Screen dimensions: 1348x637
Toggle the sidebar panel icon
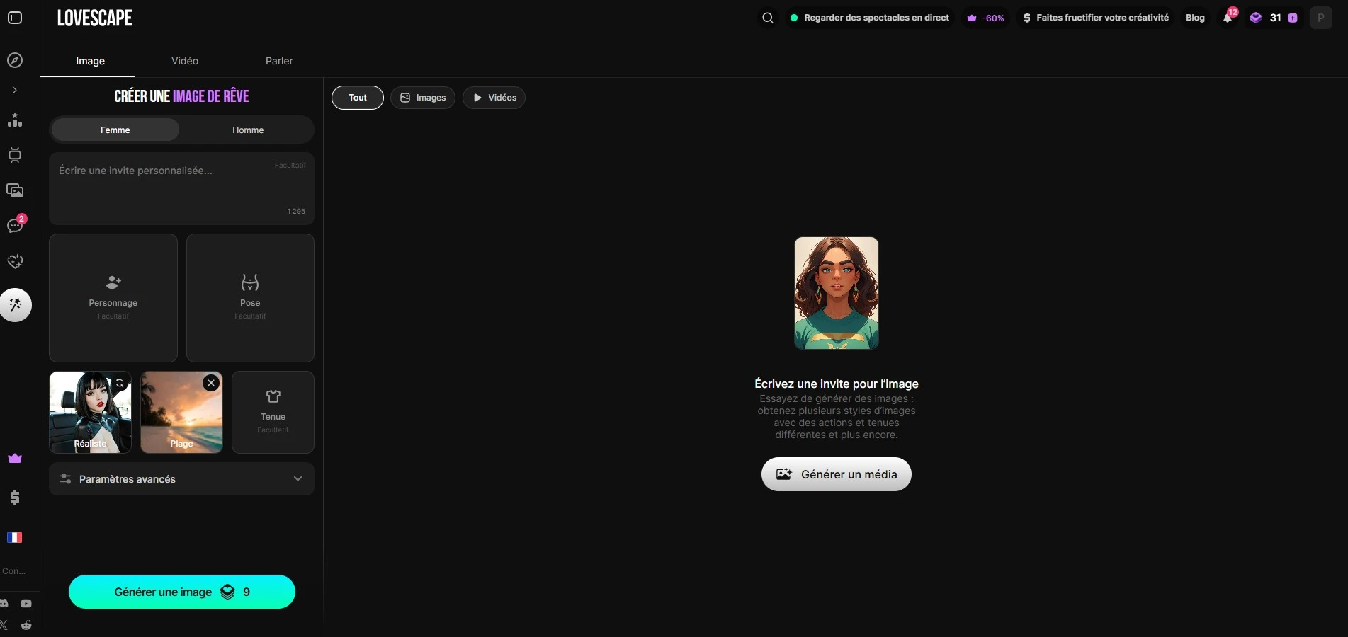coord(15,18)
